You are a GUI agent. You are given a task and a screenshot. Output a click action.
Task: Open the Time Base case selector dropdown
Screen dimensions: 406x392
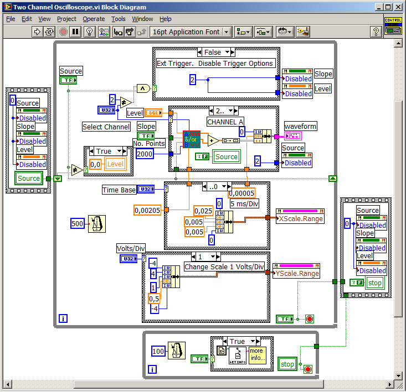click(224, 186)
